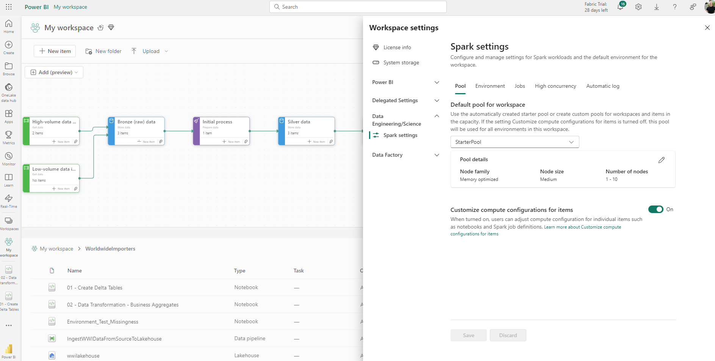This screenshot has width=715, height=361.
Task: Open the StarterPool dropdown
Action: pyautogui.click(x=514, y=142)
